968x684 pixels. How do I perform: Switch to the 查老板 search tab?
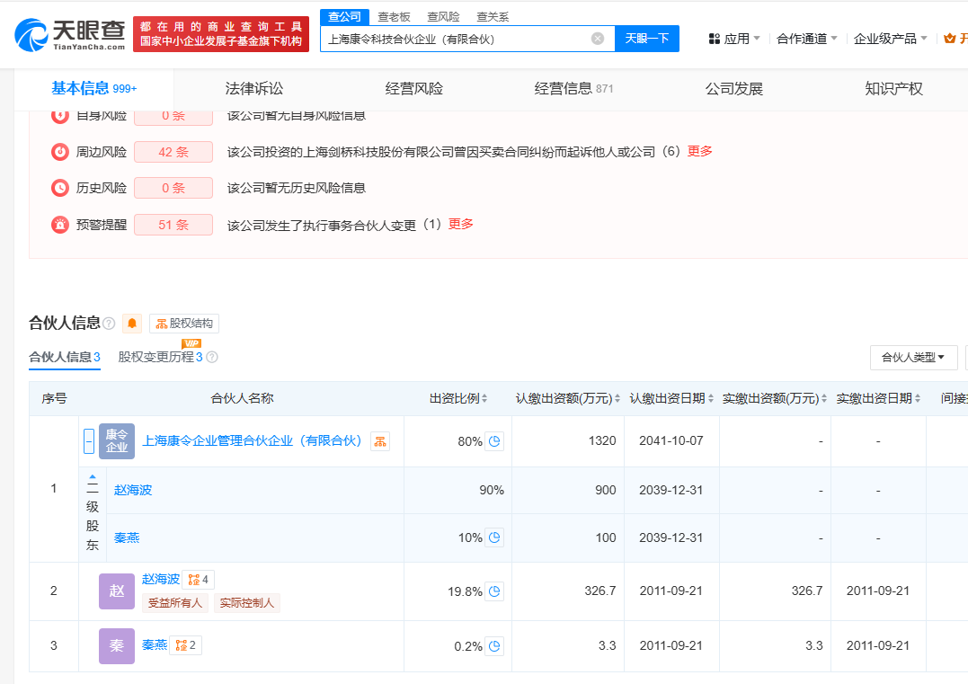pos(394,17)
